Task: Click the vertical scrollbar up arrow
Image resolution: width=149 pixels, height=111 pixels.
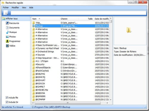Action: [x=111, y=18]
